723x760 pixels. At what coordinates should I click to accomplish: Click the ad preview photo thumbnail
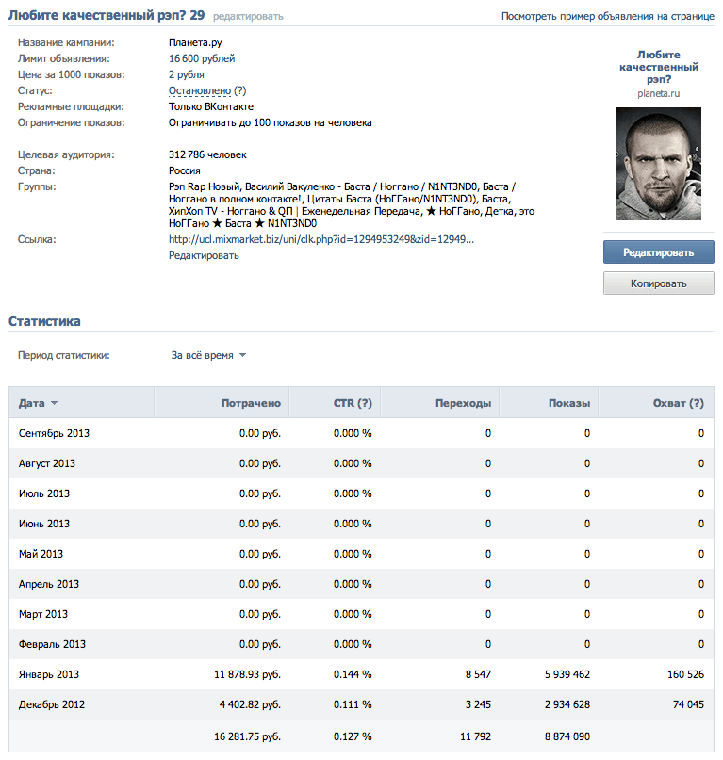pos(659,164)
